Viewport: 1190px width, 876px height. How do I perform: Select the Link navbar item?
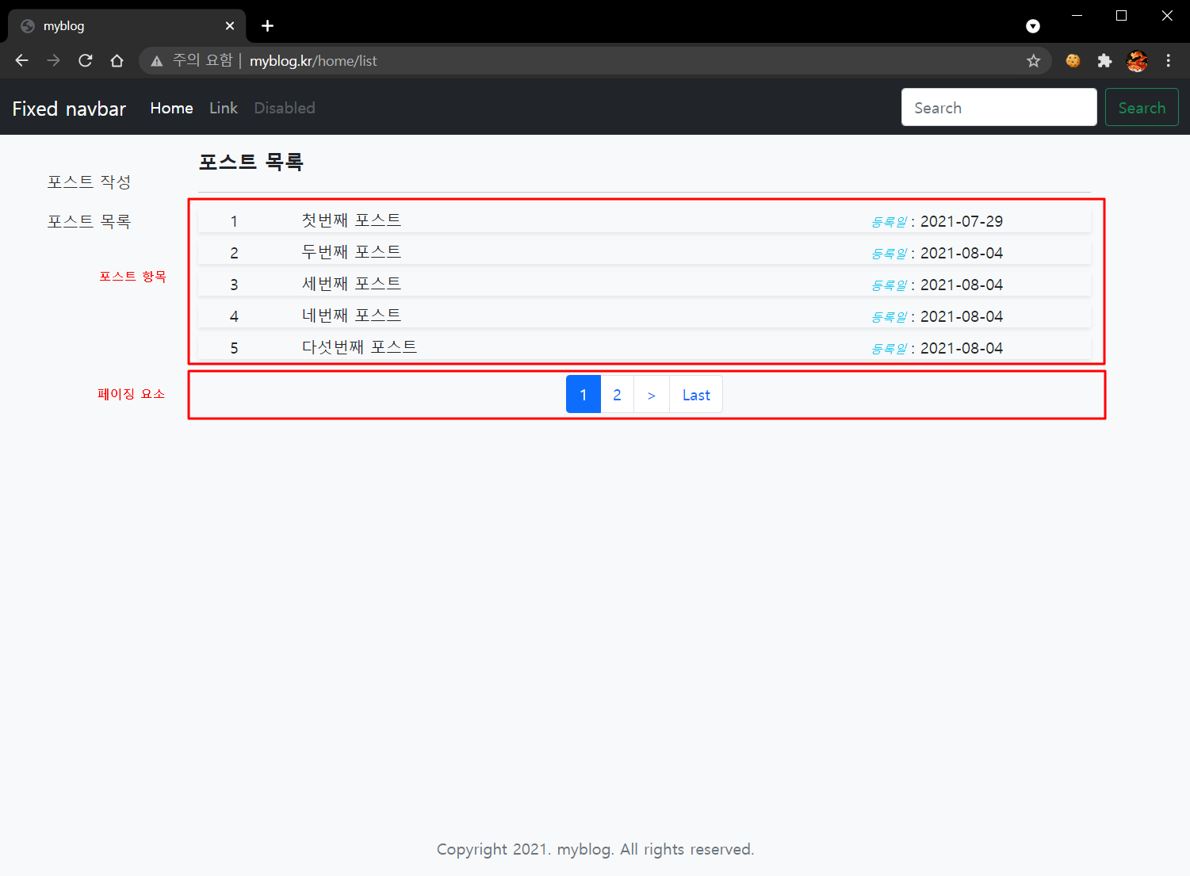[223, 108]
